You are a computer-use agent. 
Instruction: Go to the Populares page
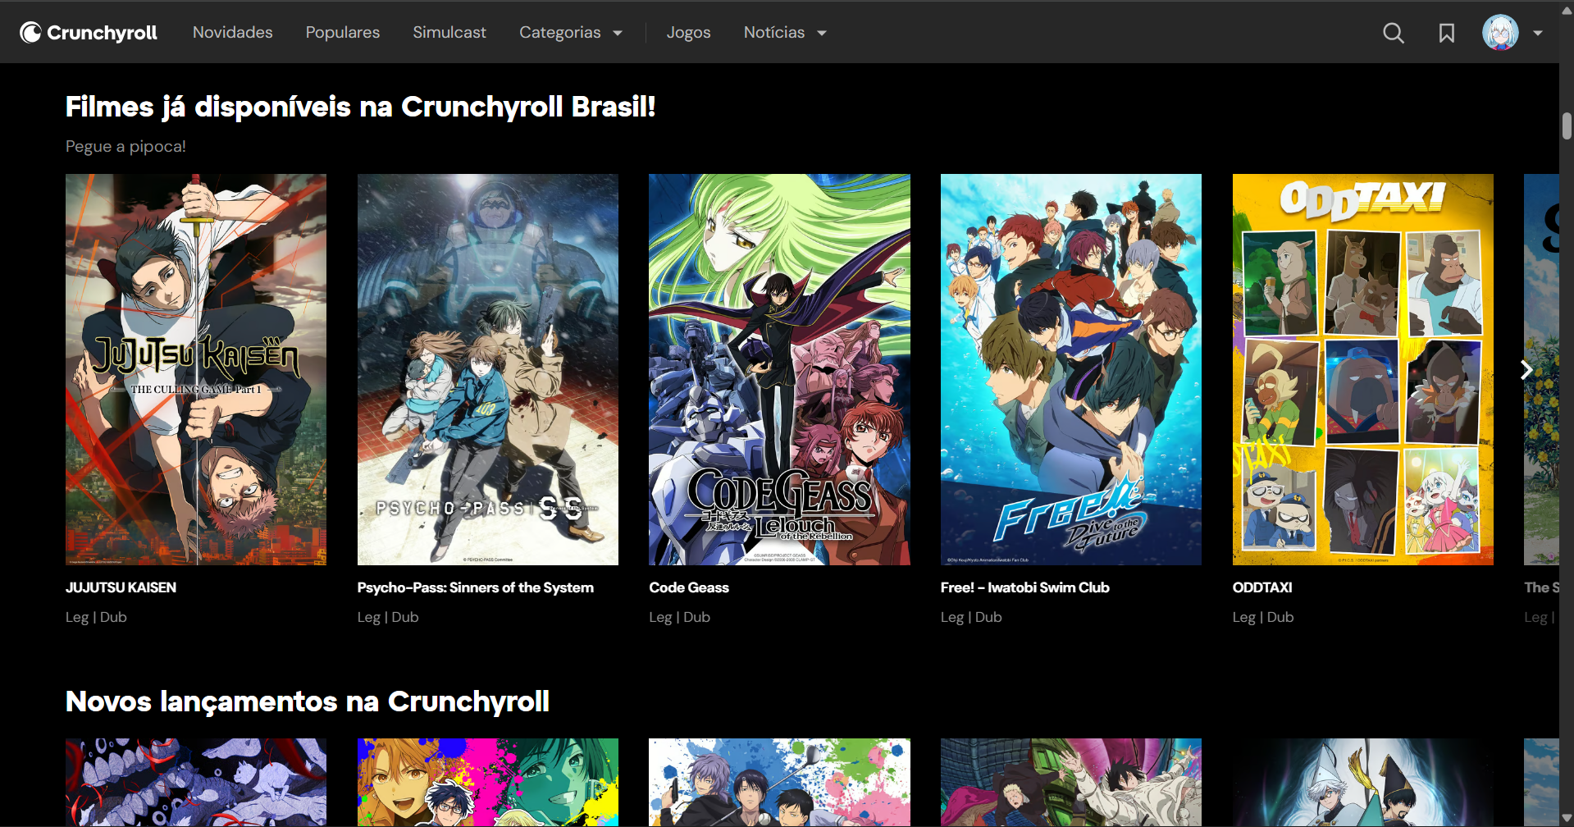[343, 32]
